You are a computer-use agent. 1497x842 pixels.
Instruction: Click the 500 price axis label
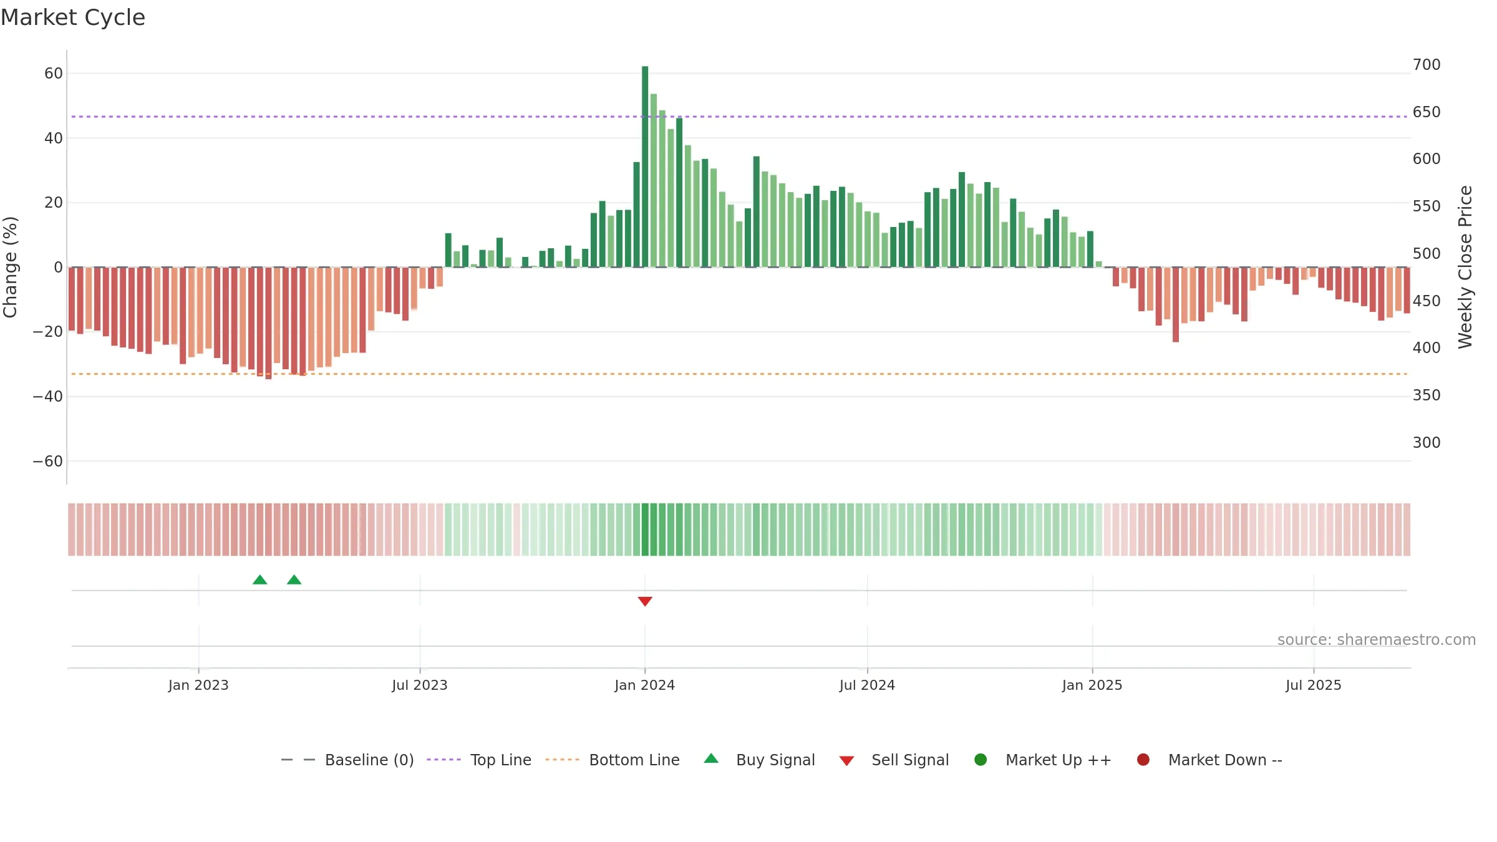pyautogui.click(x=1427, y=254)
